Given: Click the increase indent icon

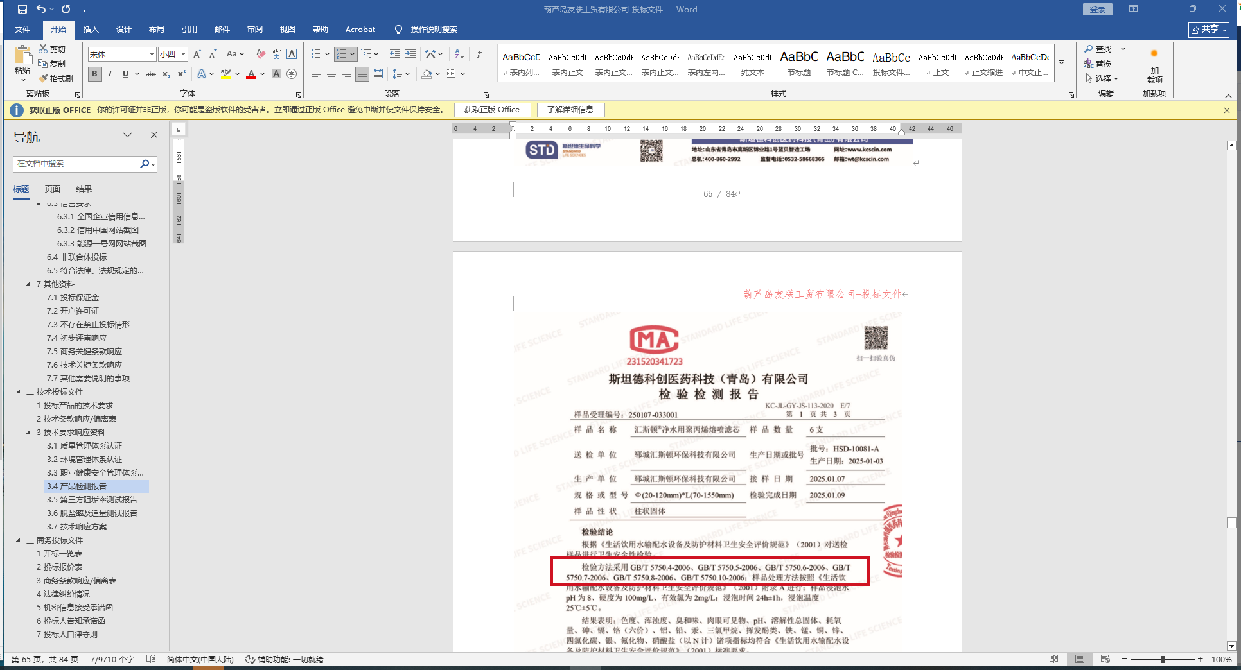Looking at the screenshot, I should click(410, 55).
